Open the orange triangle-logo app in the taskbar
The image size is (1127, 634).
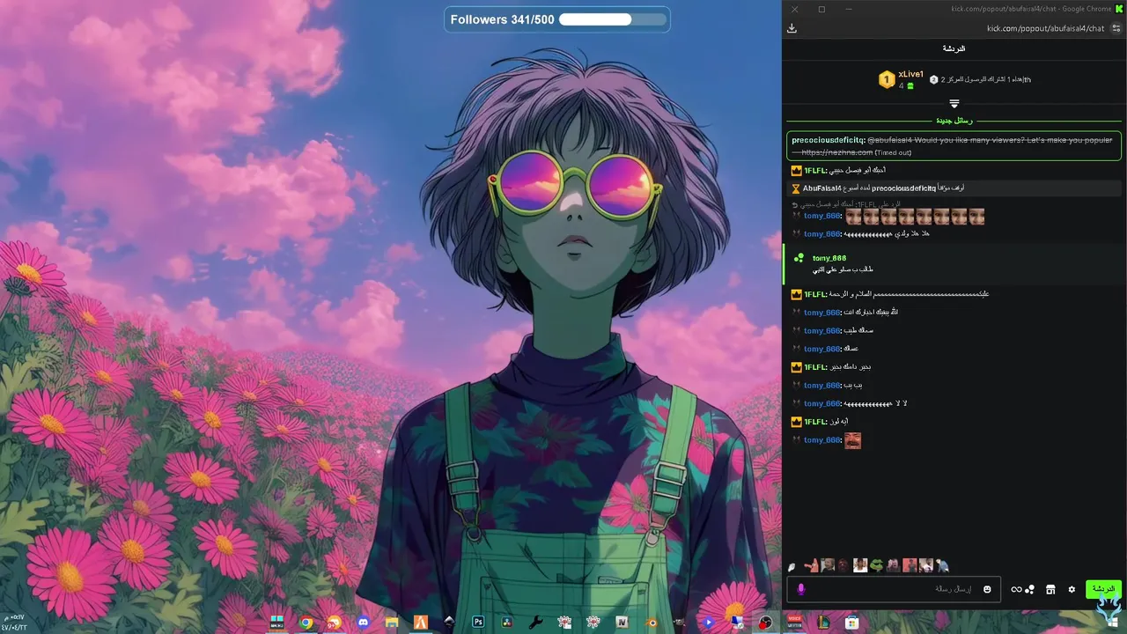[x=421, y=622]
